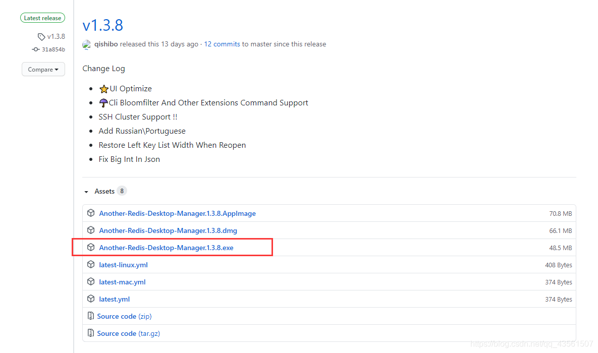Click the zip file icon beside Source code (zip)
Viewport: 598px width, 353px height.
coord(90,316)
